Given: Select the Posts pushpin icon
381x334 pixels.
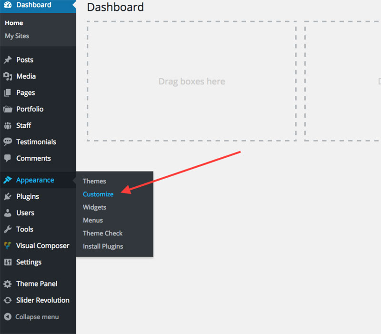Looking at the screenshot, I should 8,60.
